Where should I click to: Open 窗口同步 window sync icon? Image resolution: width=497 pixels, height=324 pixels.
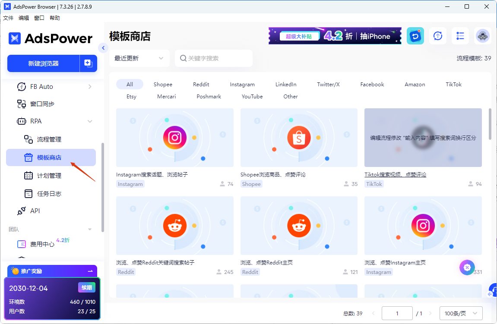pyautogui.click(x=22, y=104)
